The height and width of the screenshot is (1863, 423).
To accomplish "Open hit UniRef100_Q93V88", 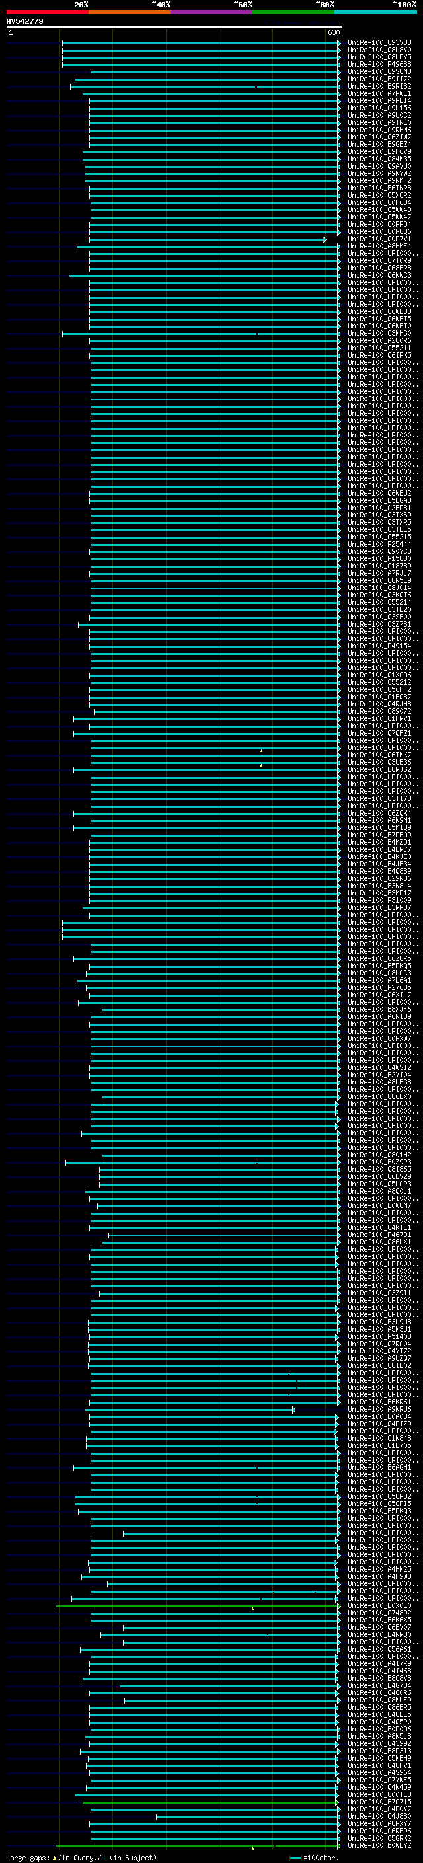I will click(x=379, y=43).
